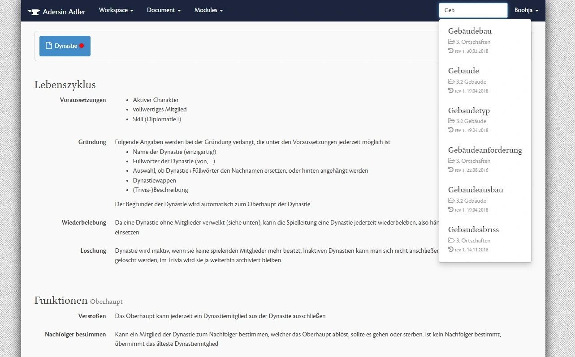Click folder icon under Gebäudeanforderung

click(x=451, y=161)
